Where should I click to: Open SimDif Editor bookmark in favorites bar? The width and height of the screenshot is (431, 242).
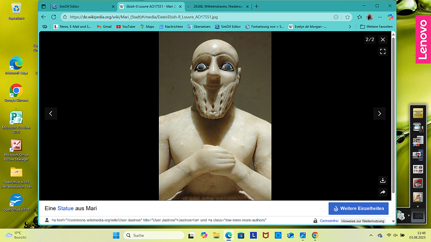click(x=228, y=26)
